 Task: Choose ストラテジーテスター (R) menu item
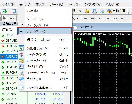pyautogui.click(x=45, y=73)
